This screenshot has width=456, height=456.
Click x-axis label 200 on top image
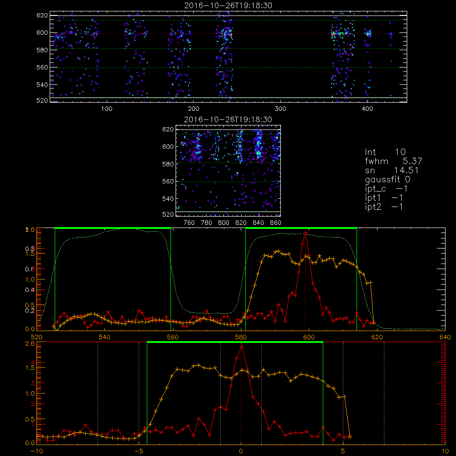(x=193, y=109)
